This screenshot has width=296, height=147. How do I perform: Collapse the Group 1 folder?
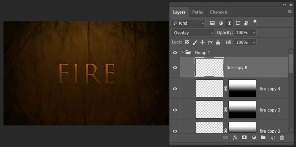coord(183,53)
